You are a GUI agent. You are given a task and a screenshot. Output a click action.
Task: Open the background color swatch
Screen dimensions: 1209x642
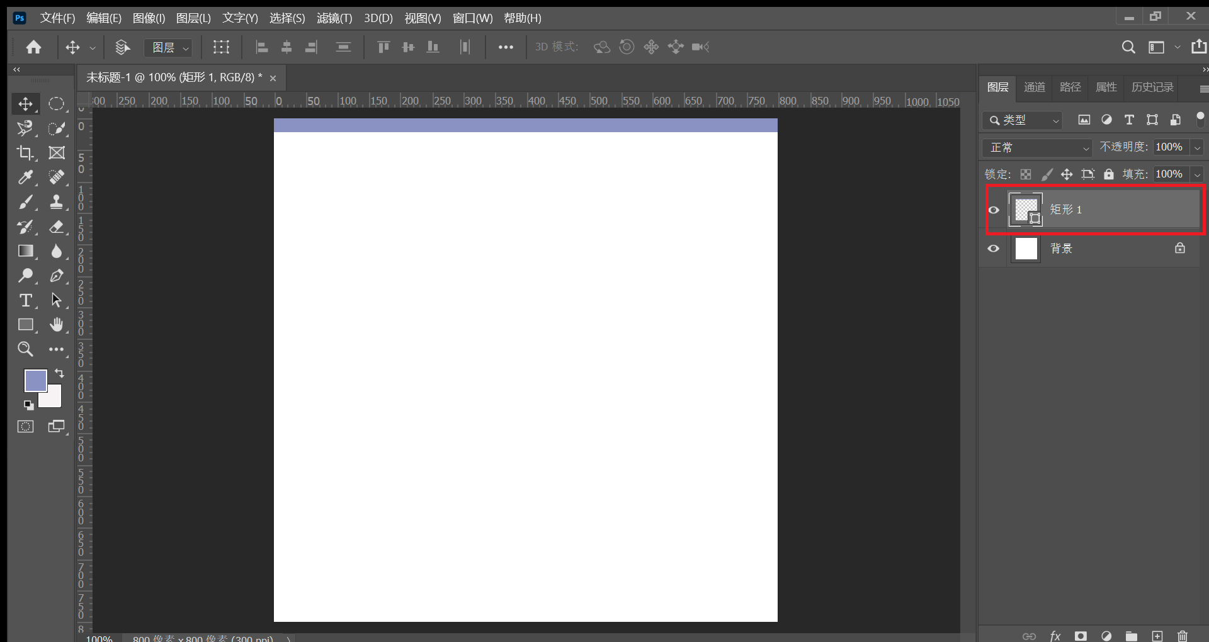coord(54,398)
